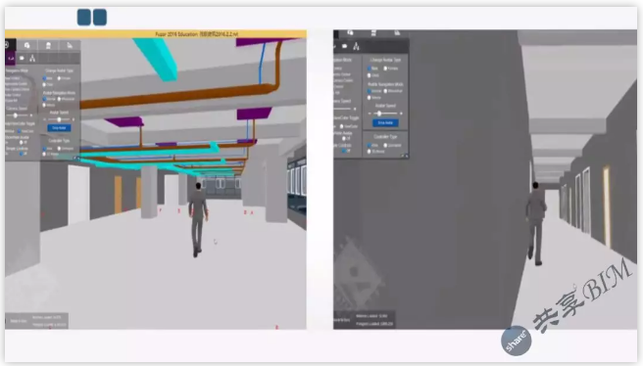Select Gamepad controller type in left panel
The height and width of the screenshot is (366, 643).
[x=59, y=148]
